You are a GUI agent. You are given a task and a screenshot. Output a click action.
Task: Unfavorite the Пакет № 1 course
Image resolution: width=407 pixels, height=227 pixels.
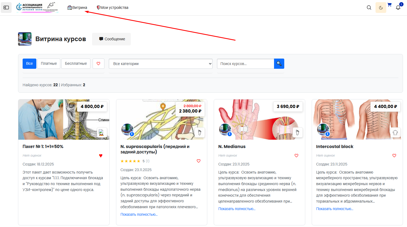[101, 156]
